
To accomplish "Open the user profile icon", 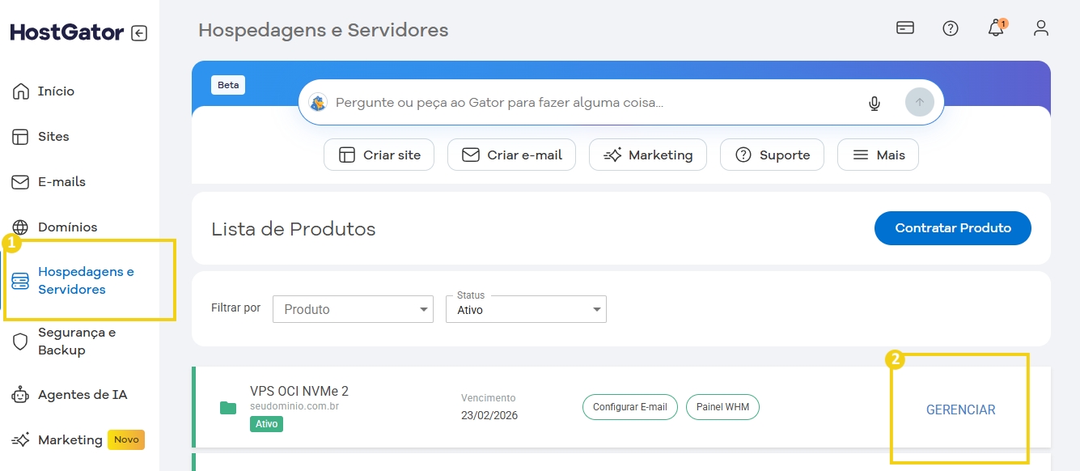I will (1041, 28).
